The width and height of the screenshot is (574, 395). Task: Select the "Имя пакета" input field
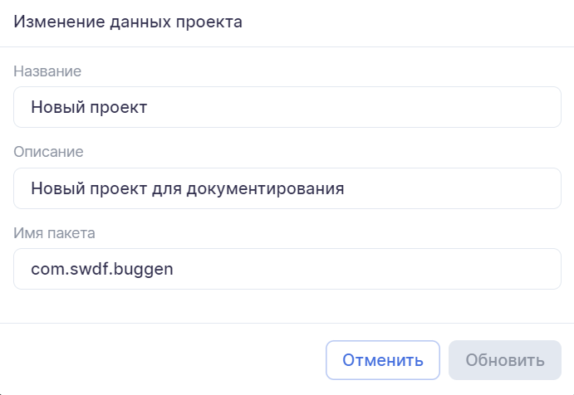287,269
